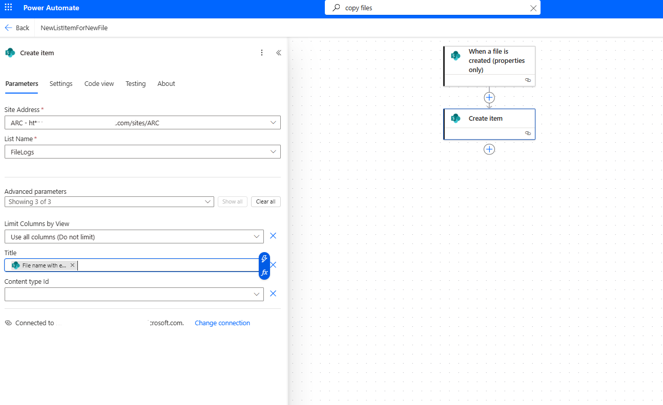
Task: Open the Create item more options menu
Action: coord(262,53)
